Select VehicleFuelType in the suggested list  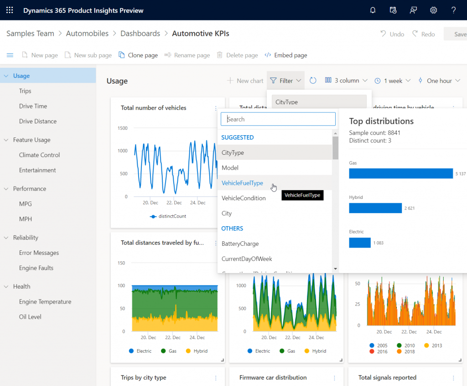[x=275, y=183]
